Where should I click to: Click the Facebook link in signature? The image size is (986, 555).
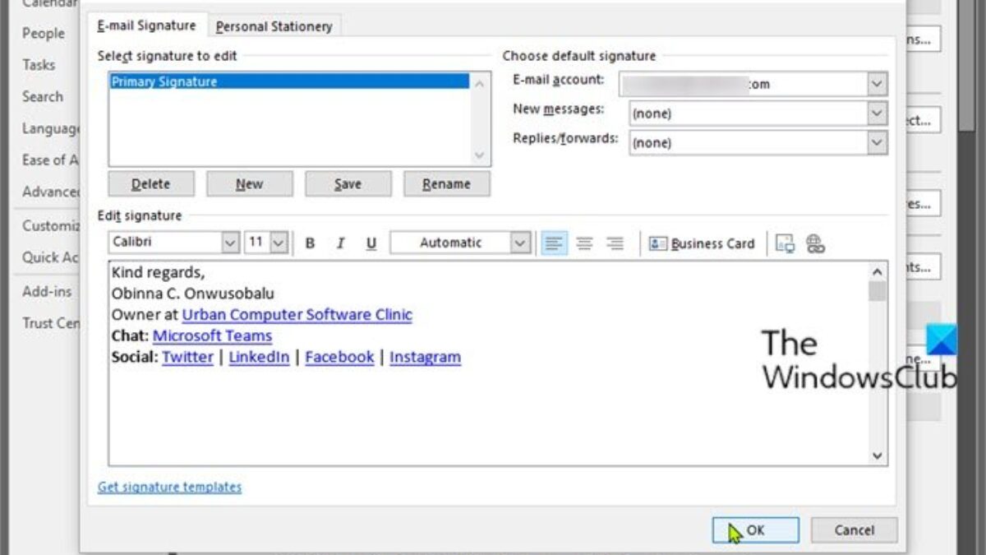tap(339, 357)
